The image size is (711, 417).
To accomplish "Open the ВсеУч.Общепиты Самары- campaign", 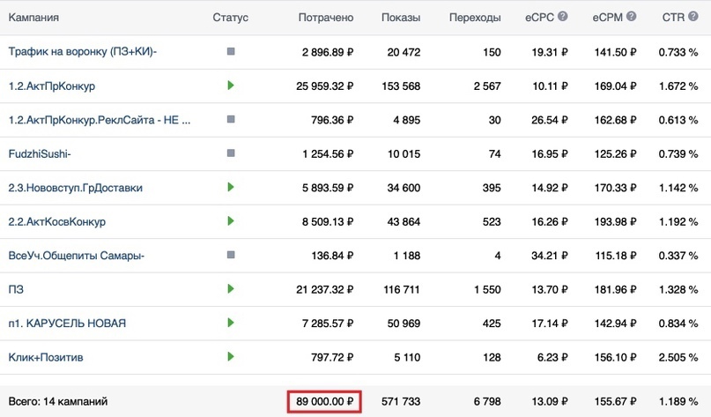I will point(76,256).
